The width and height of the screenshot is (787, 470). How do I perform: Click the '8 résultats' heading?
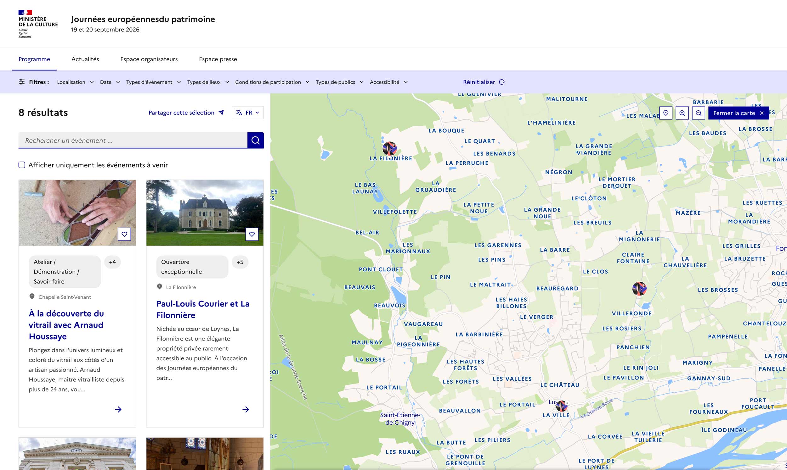tap(43, 113)
